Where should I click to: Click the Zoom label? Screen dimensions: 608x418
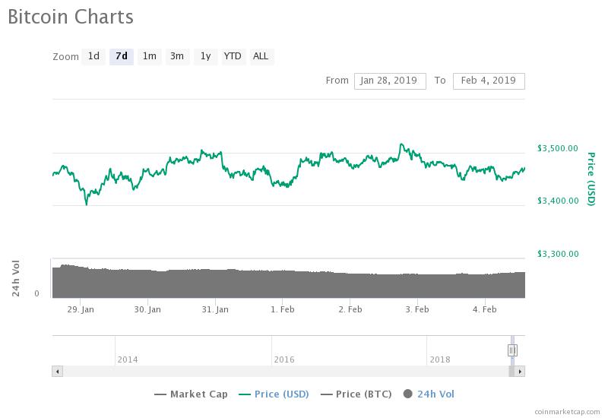pyautogui.click(x=65, y=57)
